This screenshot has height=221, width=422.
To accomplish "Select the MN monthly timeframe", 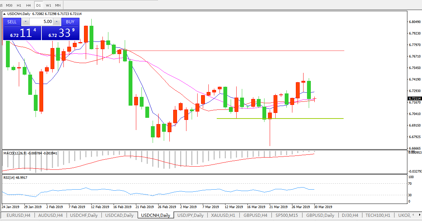I will click(x=58, y=6).
